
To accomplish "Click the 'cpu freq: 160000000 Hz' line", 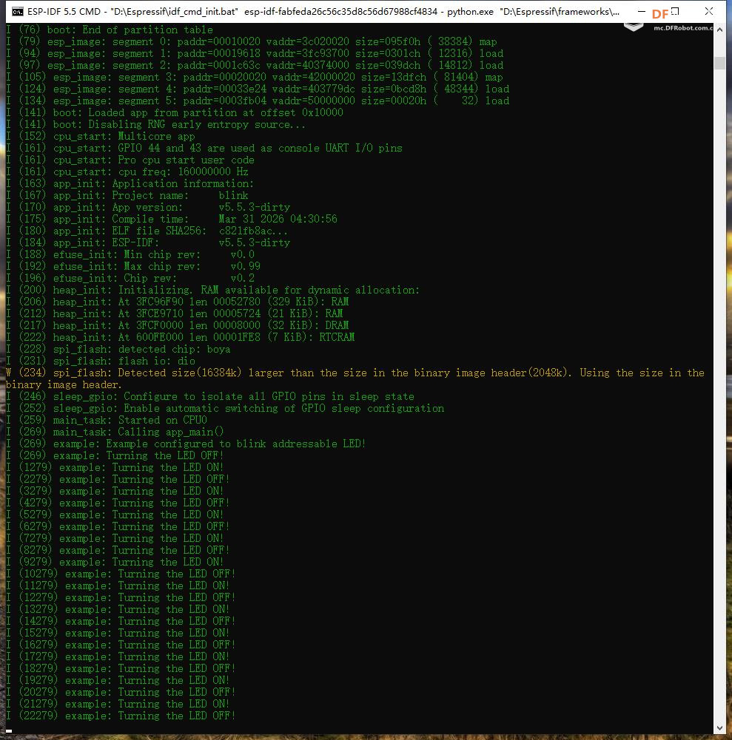I will click(x=127, y=172).
